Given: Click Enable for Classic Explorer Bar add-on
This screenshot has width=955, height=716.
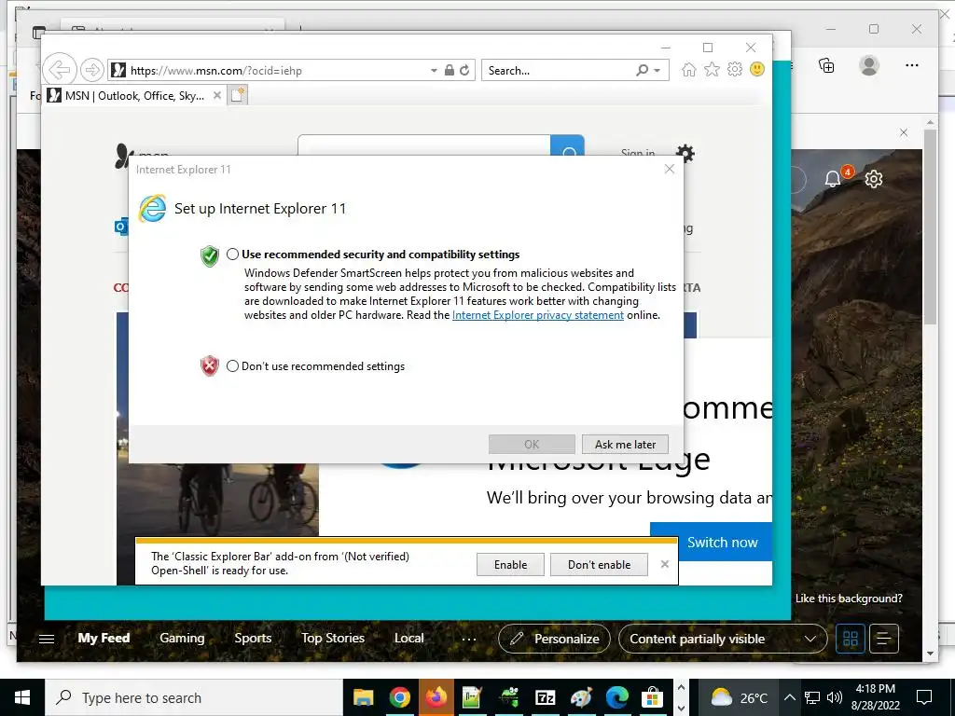Looking at the screenshot, I should [x=510, y=565].
